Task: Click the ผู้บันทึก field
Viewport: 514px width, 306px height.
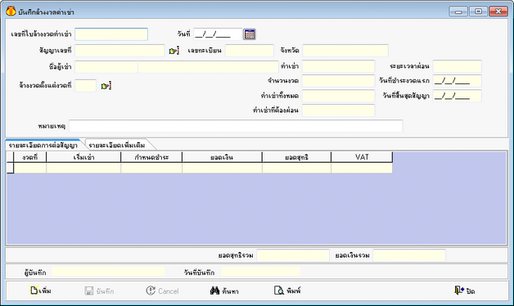Action: [108, 272]
